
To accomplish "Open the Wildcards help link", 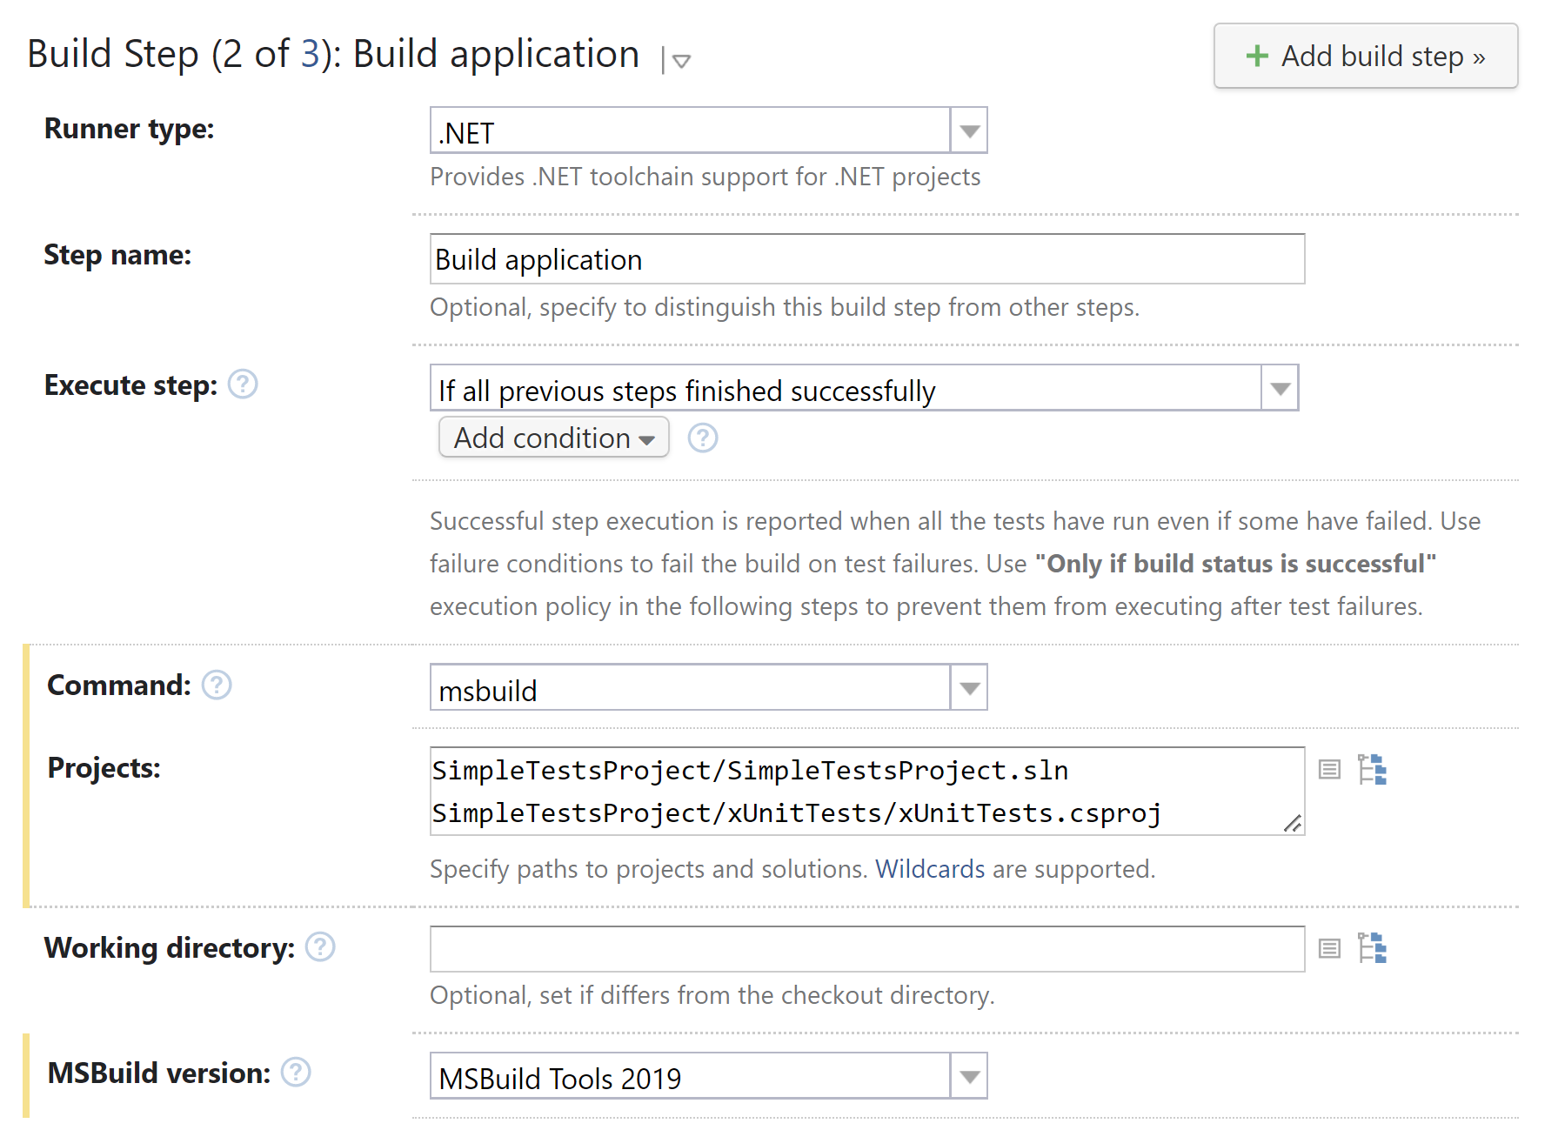I will click(x=929, y=869).
